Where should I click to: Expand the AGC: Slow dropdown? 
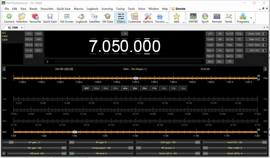coord(256,45)
